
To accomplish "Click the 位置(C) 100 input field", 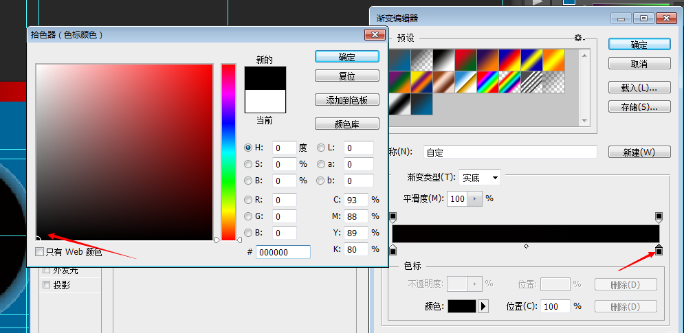I will click(x=555, y=306).
